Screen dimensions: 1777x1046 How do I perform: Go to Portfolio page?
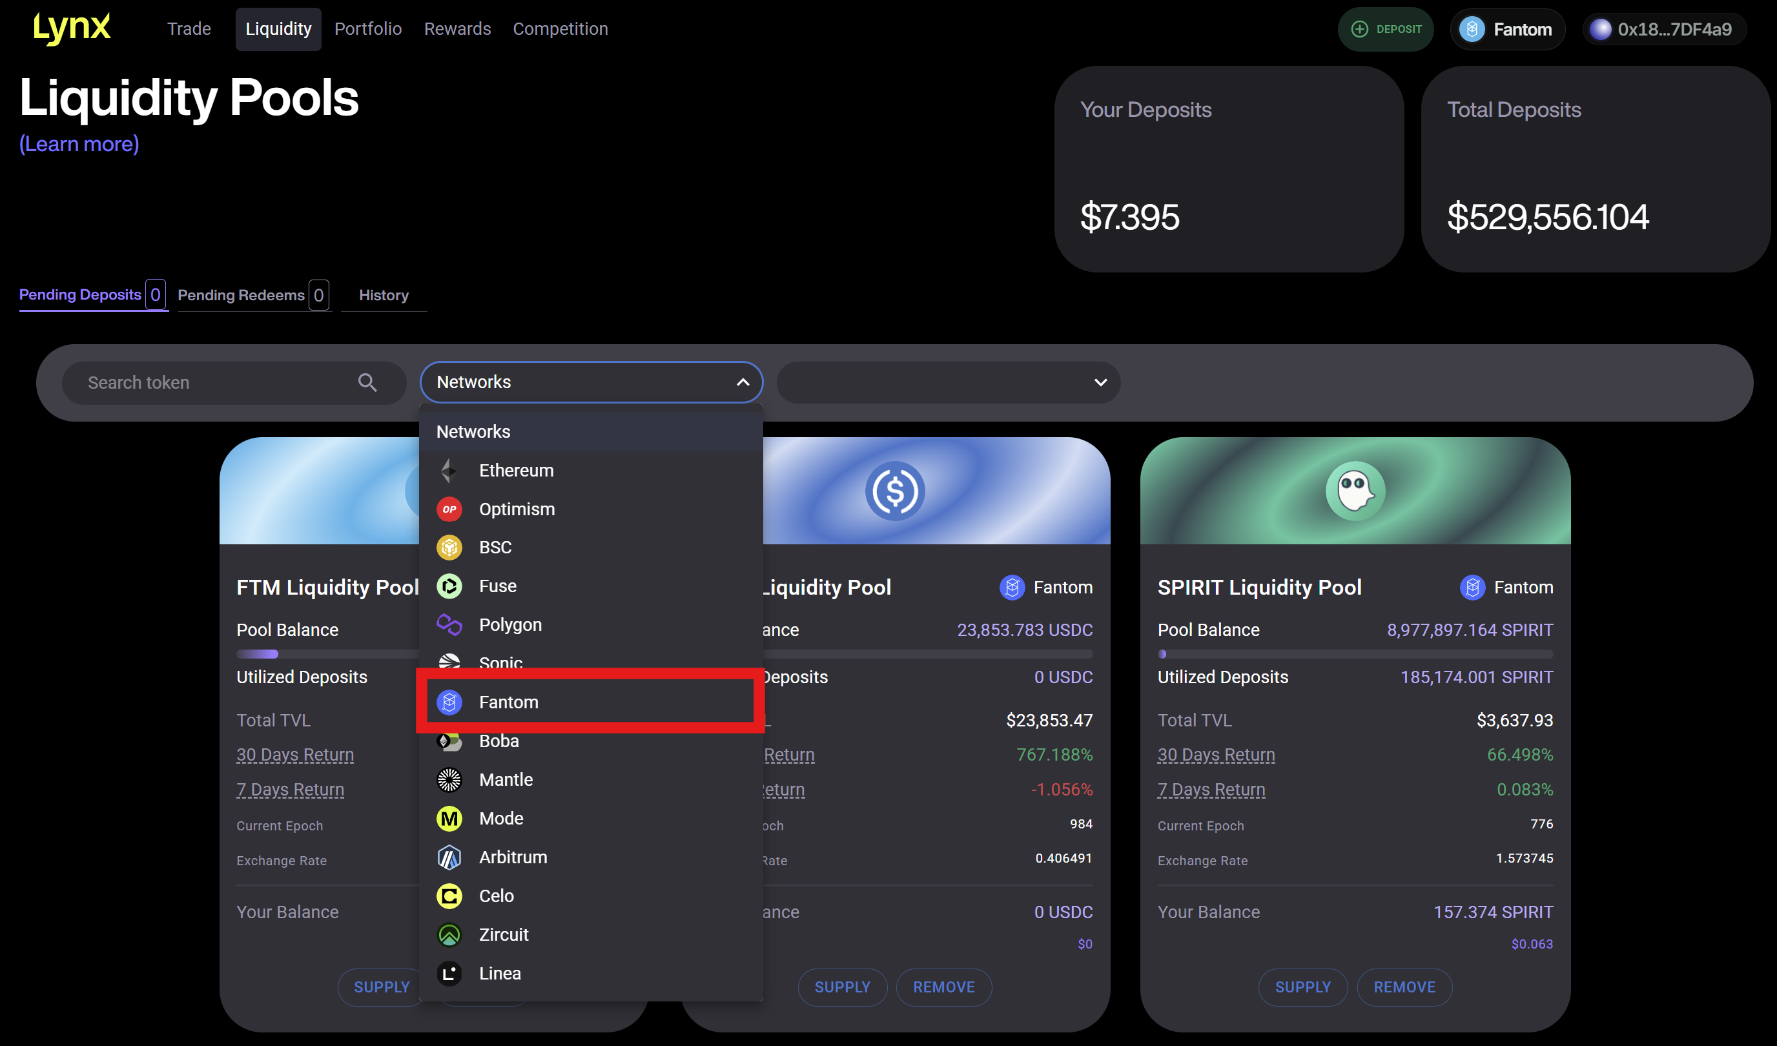point(367,29)
